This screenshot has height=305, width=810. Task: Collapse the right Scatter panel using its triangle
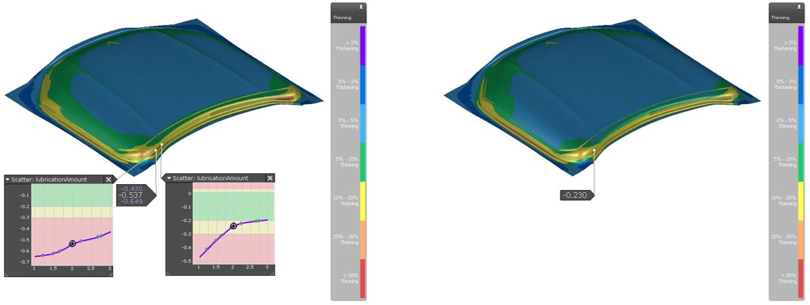(170, 178)
